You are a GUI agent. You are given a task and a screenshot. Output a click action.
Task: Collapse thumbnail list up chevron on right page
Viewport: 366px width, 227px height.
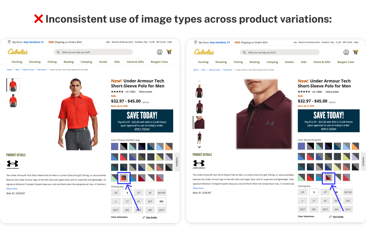coord(199,81)
